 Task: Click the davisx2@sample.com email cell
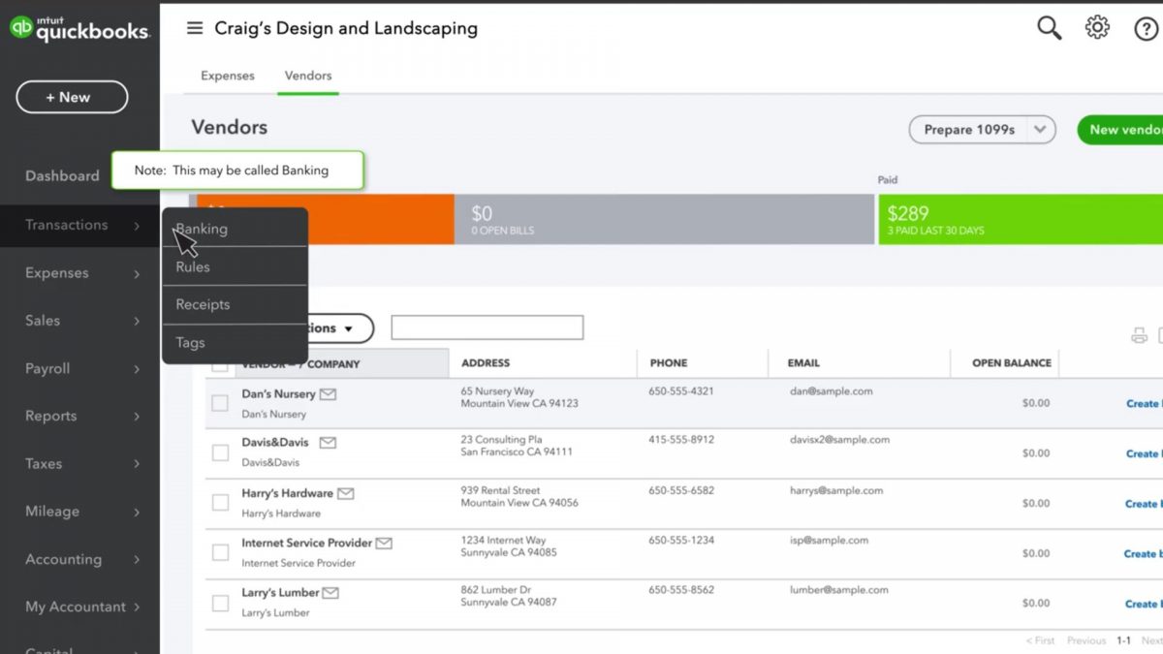point(839,440)
